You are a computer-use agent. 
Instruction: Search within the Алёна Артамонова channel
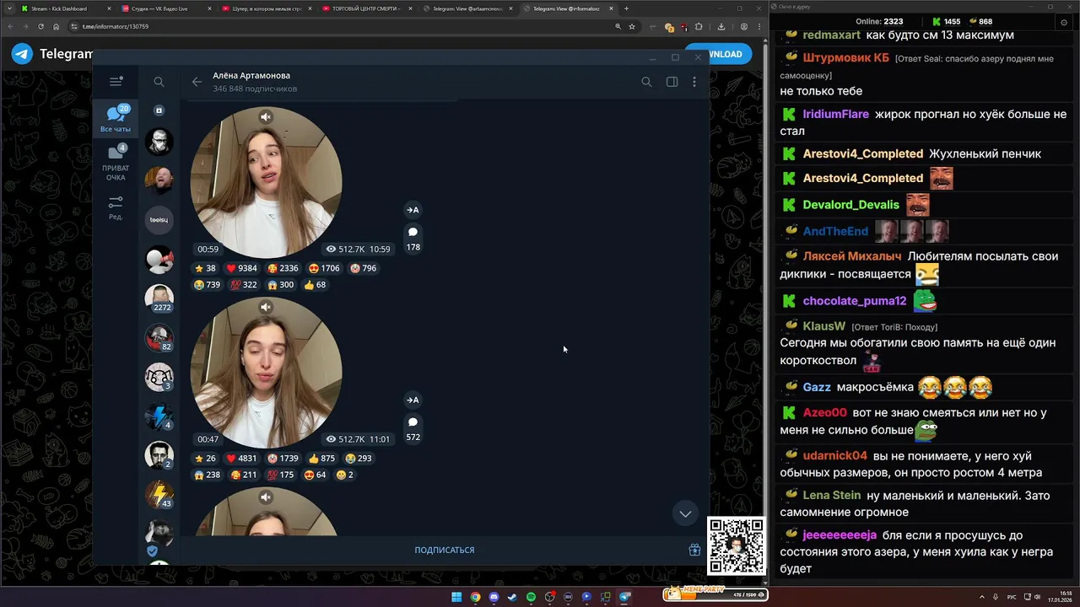coord(646,82)
